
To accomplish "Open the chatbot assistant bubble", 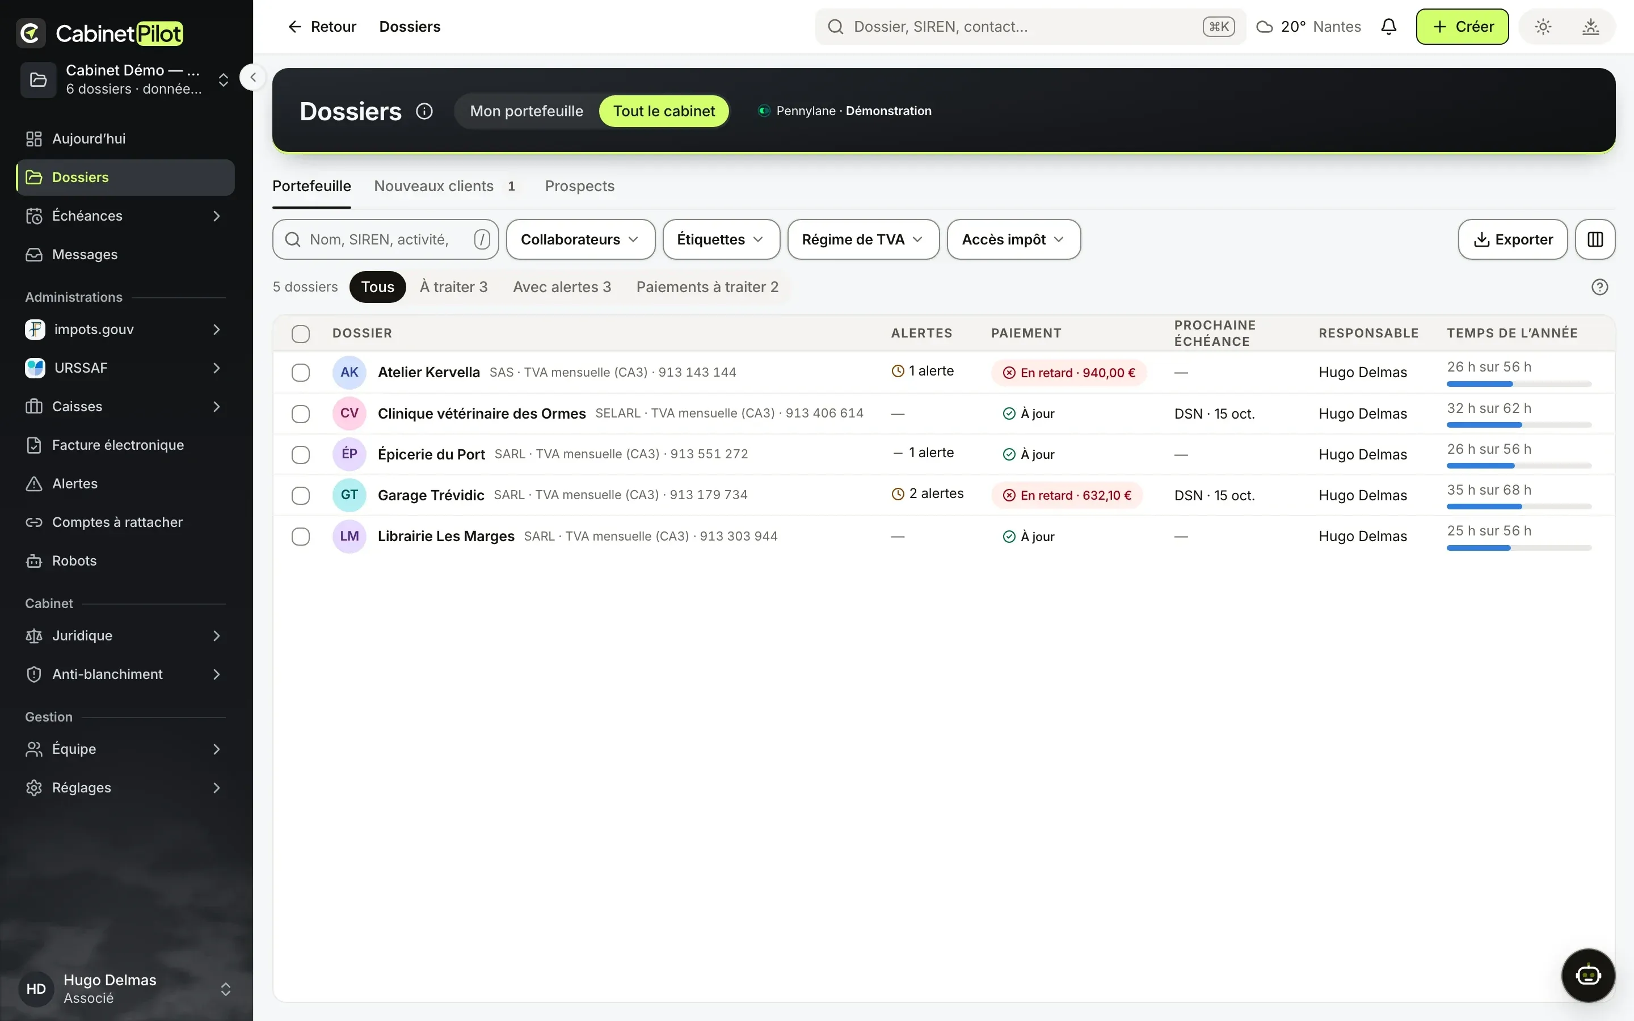I will pyautogui.click(x=1587, y=975).
